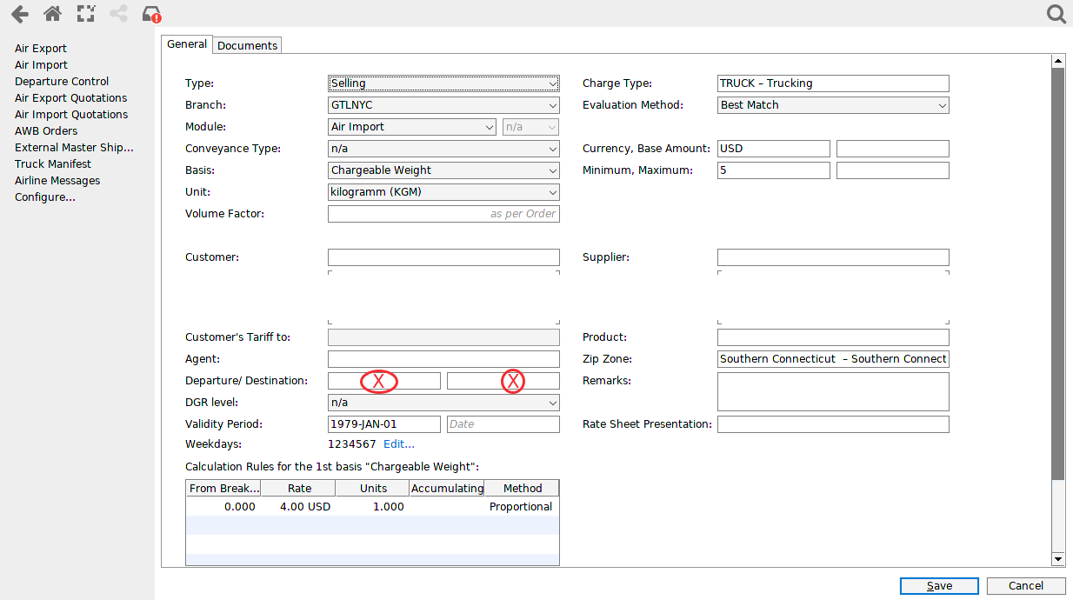Switch to the Documents tab
This screenshot has height=600, width=1073.
(246, 44)
